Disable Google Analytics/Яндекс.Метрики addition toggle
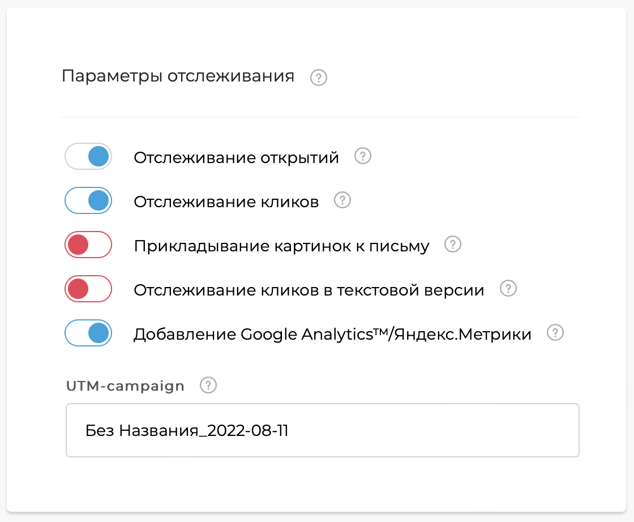 click(88, 333)
